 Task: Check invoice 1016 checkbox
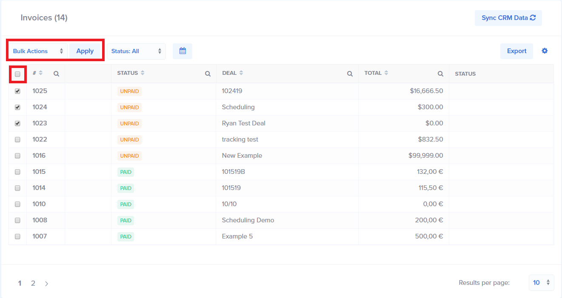(x=17, y=156)
